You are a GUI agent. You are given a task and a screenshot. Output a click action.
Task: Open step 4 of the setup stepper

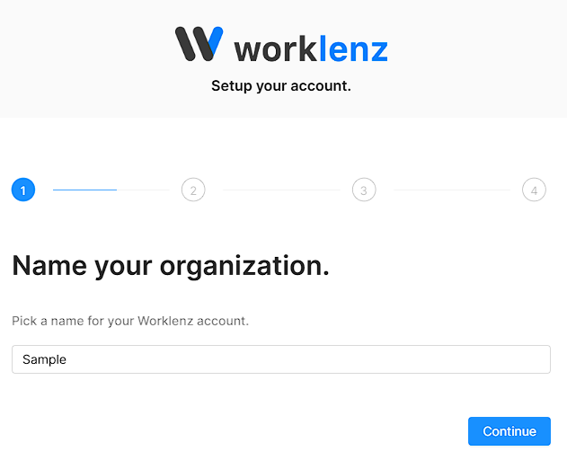tap(534, 190)
